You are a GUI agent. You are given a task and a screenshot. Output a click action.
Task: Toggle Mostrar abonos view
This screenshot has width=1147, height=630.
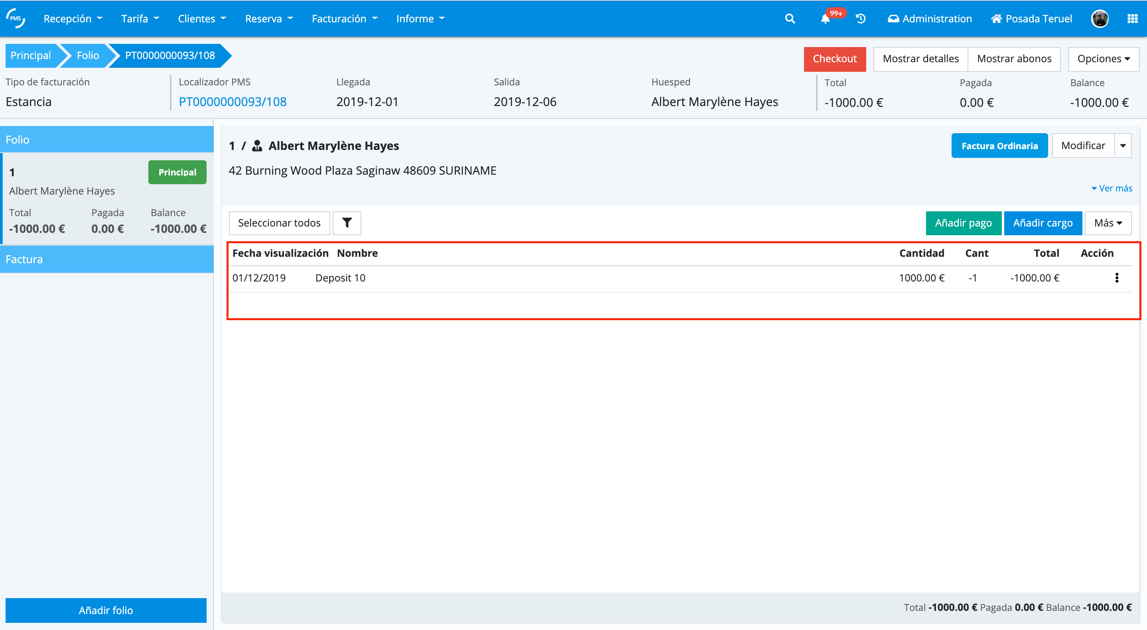click(1014, 59)
